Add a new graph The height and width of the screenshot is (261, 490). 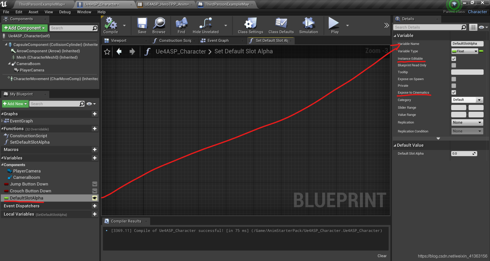(95, 114)
